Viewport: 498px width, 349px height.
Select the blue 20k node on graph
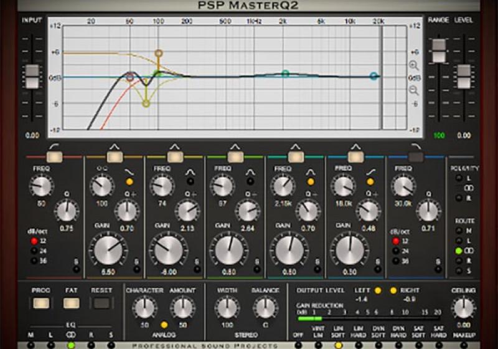click(x=374, y=76)
